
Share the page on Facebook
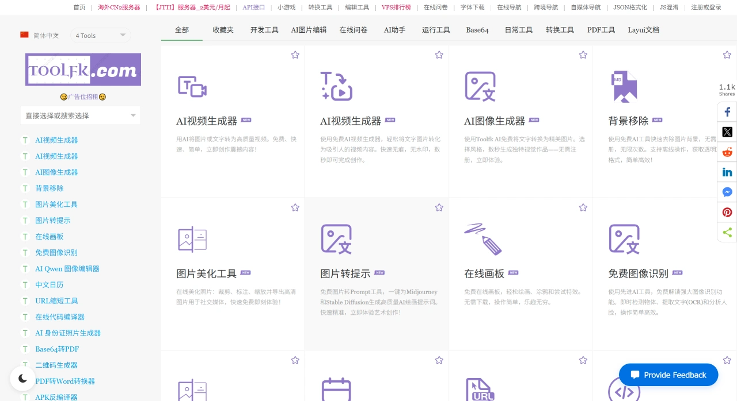tap(727, 111)
